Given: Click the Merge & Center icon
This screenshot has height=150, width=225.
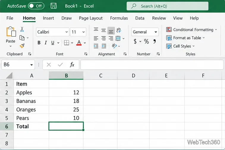Looking at the screenshot, I should click(118, 38).
